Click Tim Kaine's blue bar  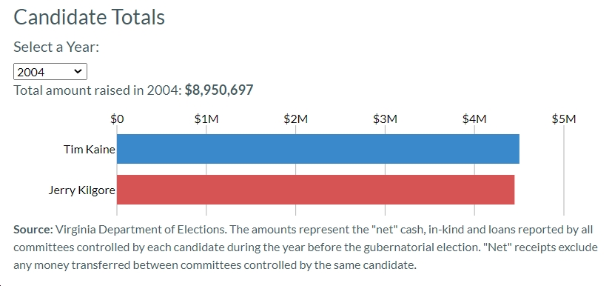[318, 149]
